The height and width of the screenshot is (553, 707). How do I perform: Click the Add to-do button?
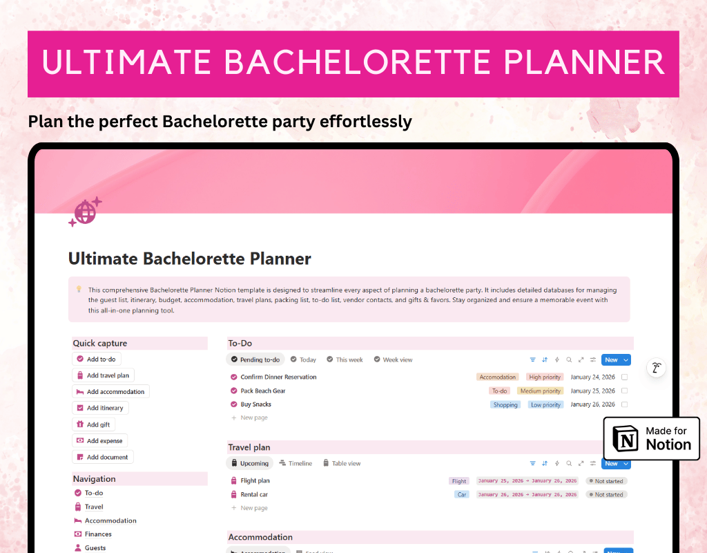(x=97, y=359)
